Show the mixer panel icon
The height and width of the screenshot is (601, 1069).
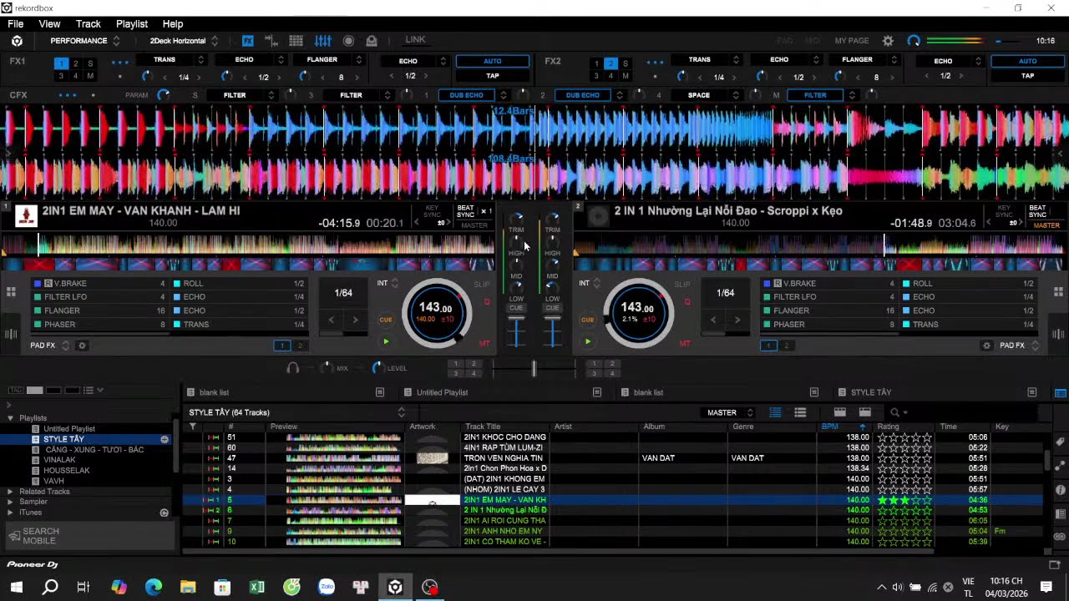click(x=322, y=41)
